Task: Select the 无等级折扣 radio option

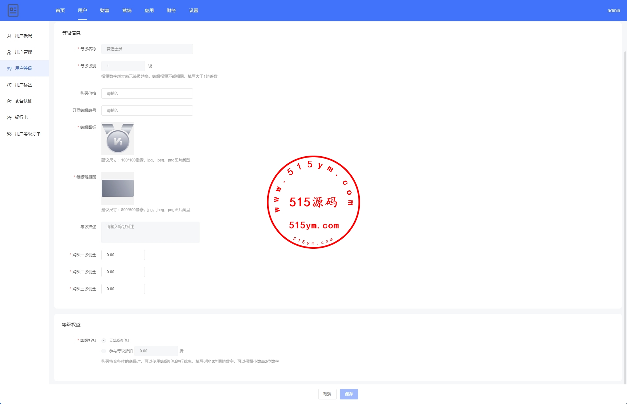Action: pyautogui.click(x=104, y=341)
